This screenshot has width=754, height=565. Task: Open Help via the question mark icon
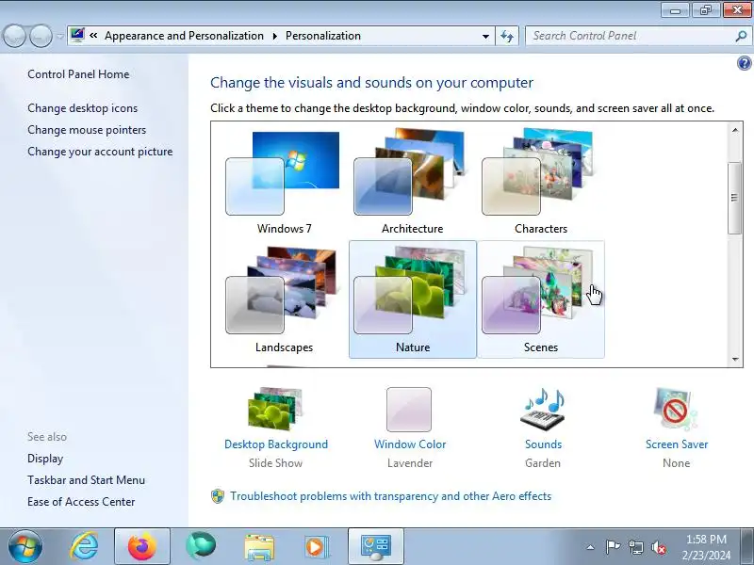pos(744,63)
